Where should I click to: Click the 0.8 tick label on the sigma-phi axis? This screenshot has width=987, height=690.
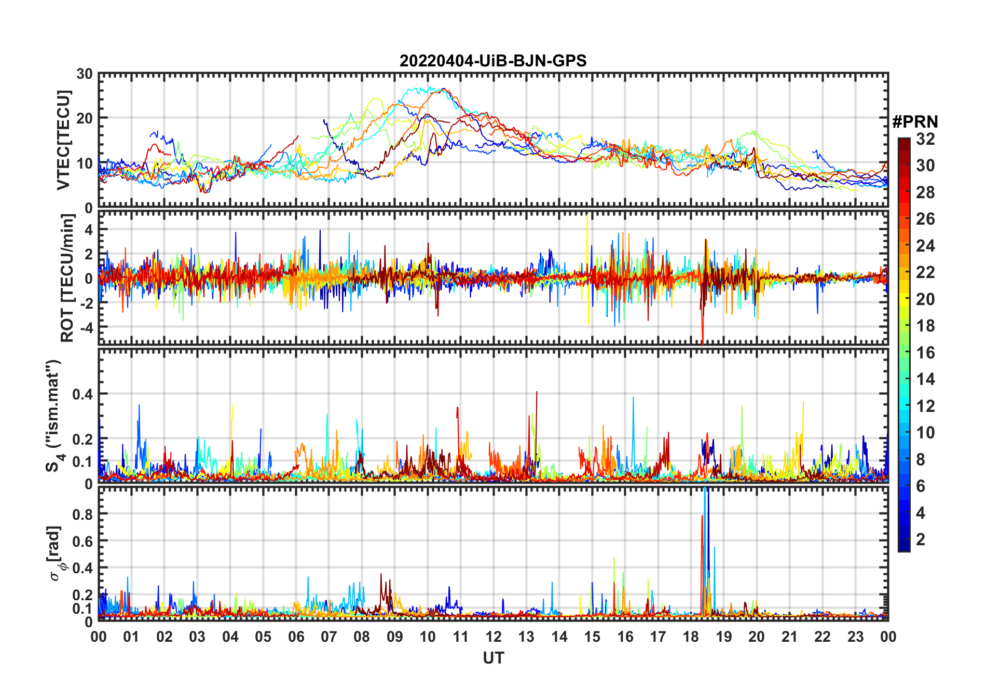click(x=82, y=514)
